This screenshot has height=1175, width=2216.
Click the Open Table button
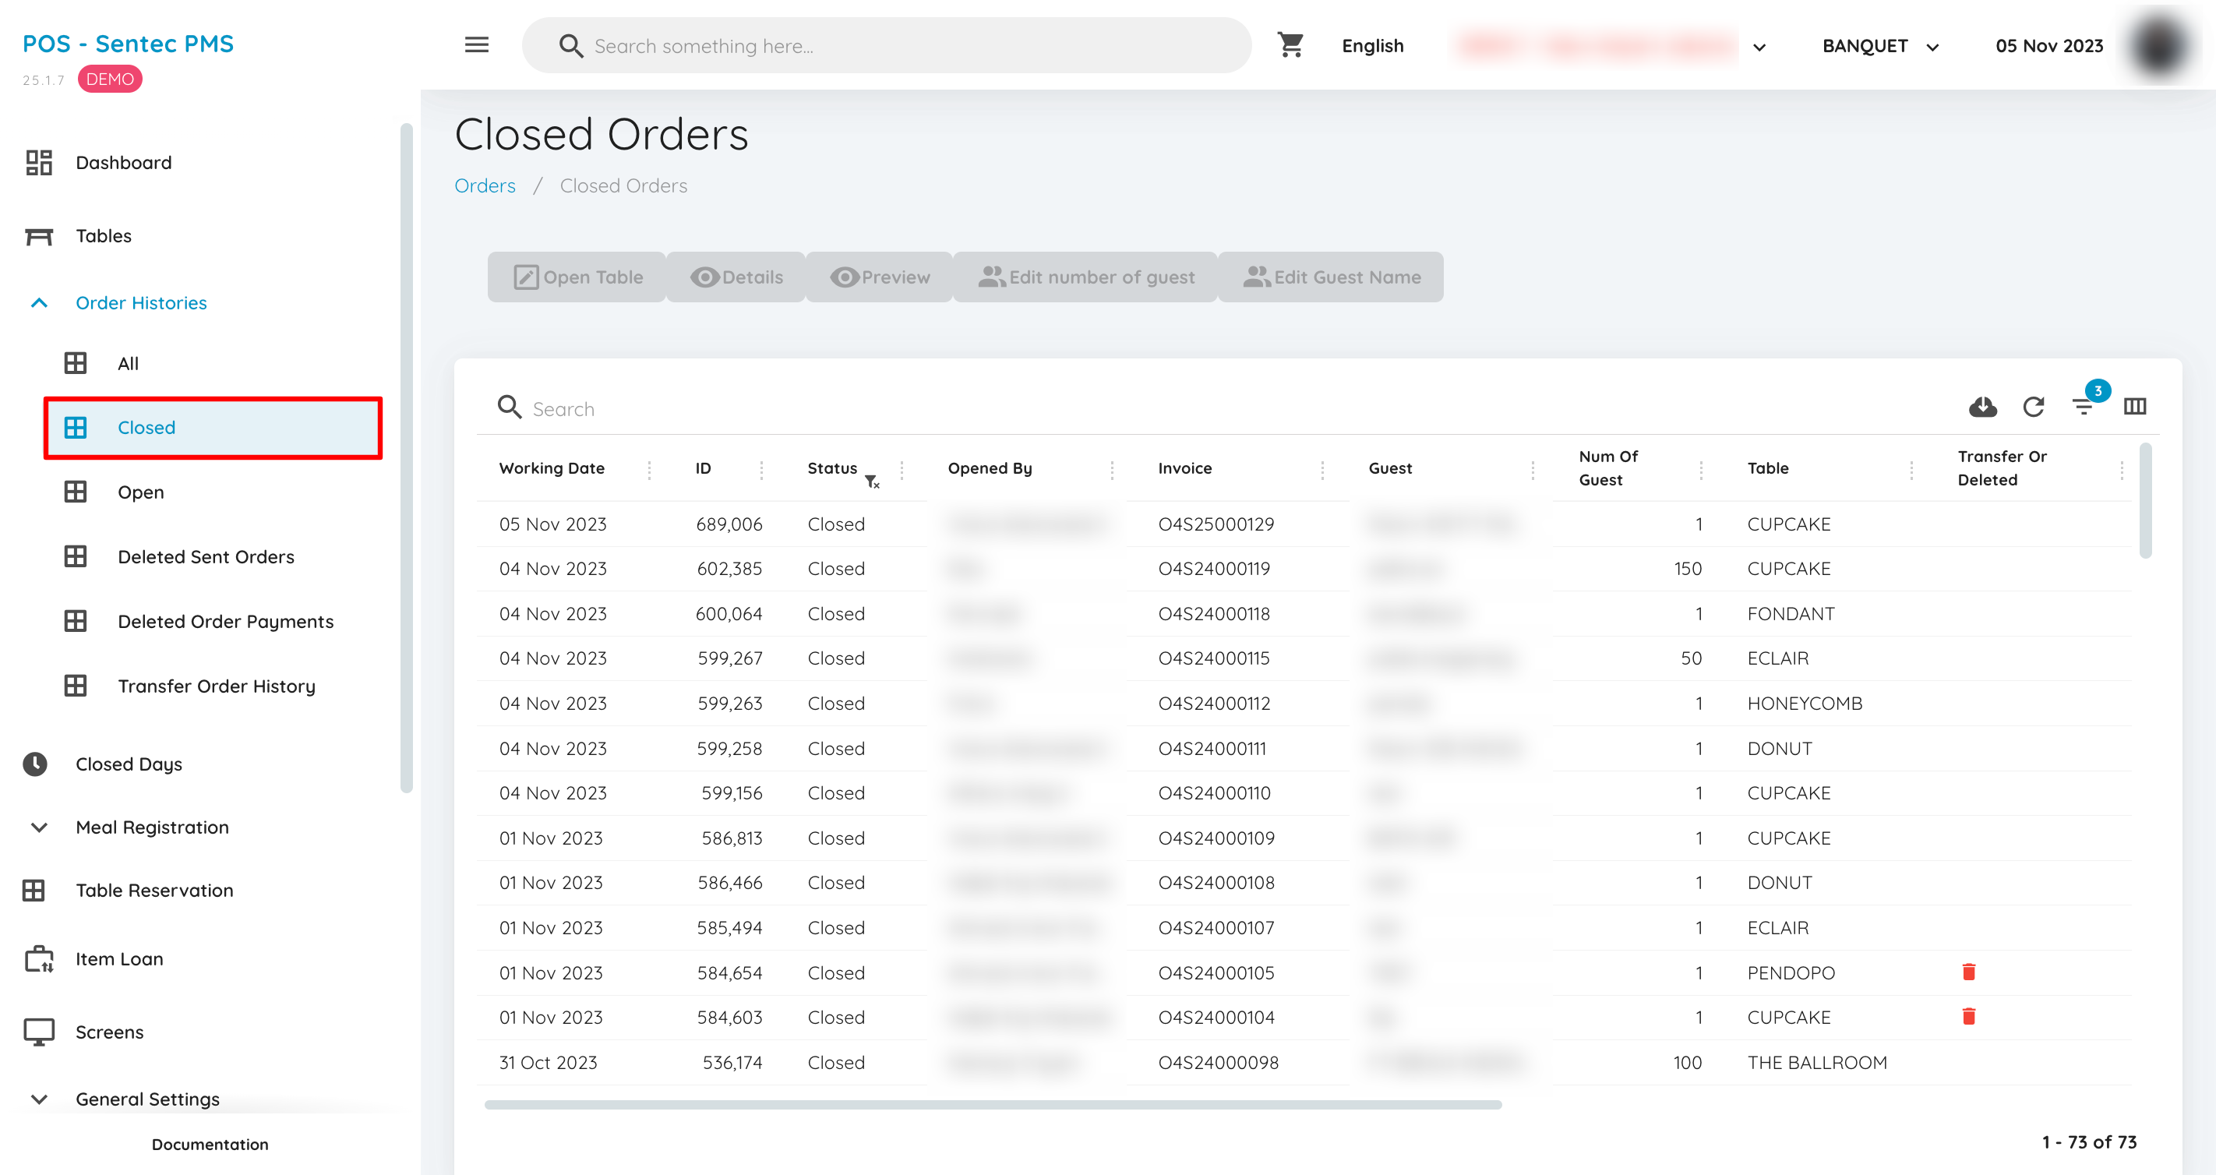(577, 277)
